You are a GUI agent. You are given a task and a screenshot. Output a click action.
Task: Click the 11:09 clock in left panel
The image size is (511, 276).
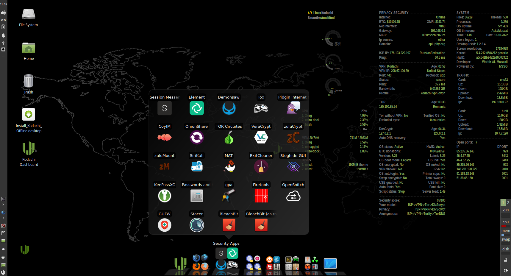point(3,4)
